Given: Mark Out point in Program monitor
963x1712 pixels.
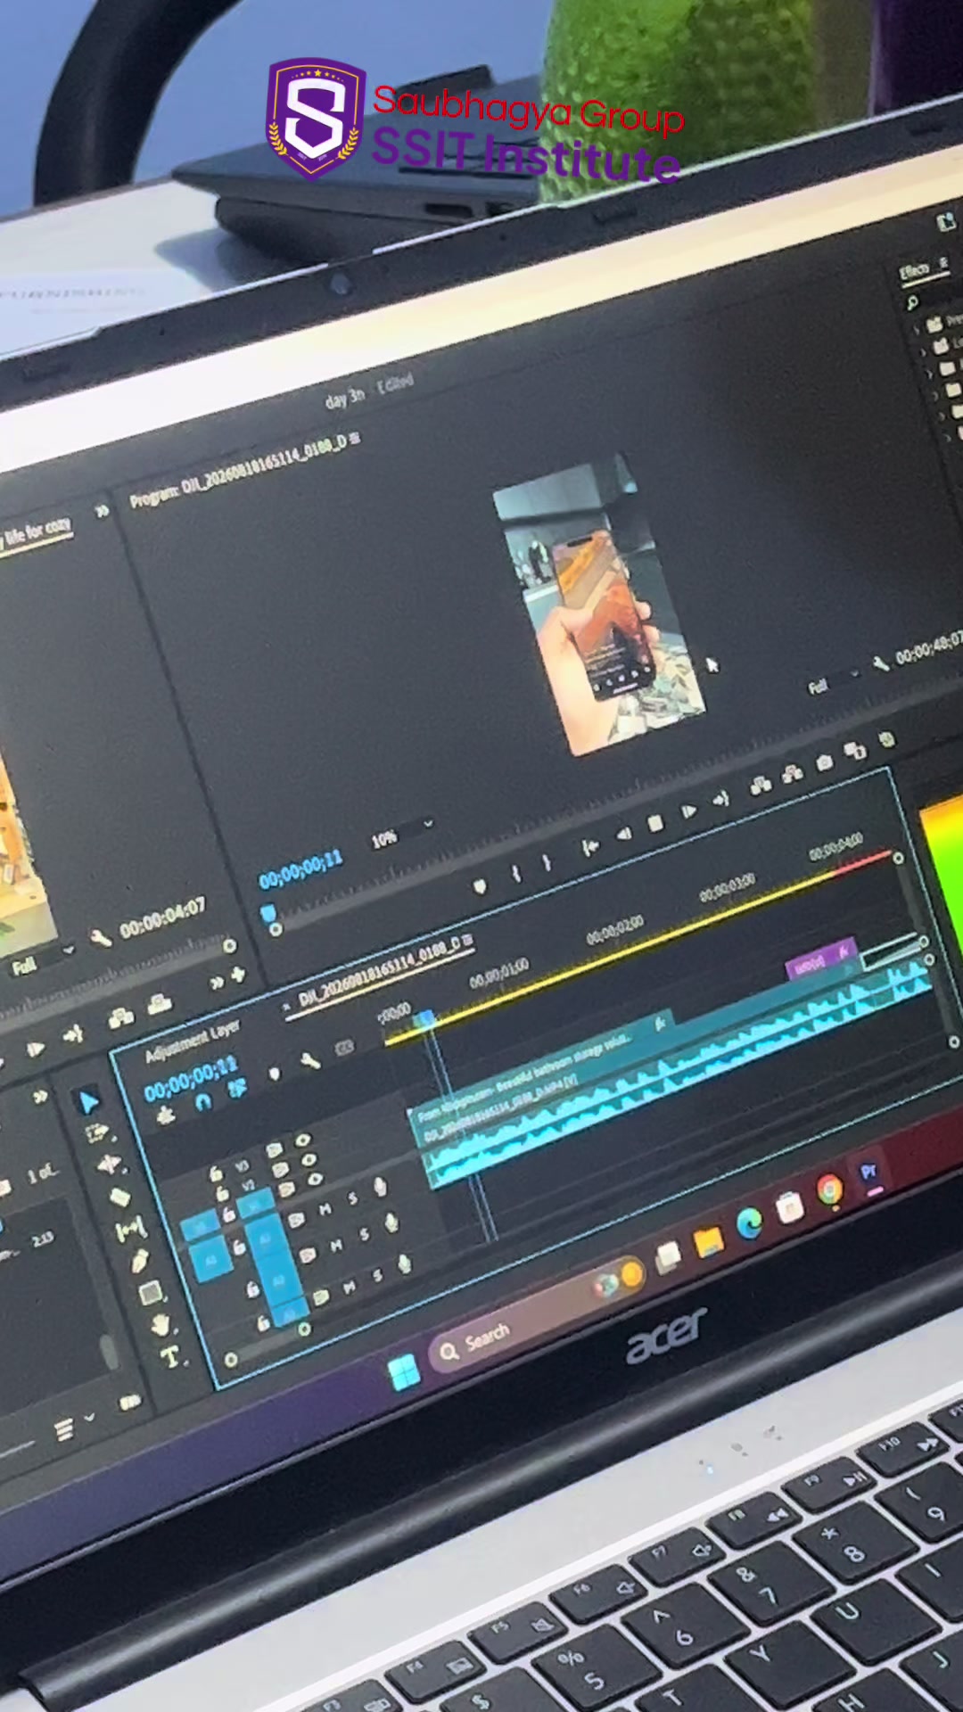Looking at the screenshot, I should (547, 863).
